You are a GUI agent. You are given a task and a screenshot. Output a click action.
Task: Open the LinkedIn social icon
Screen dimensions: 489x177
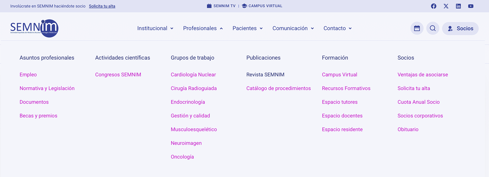pyautogui.click(x=458, y=6)
